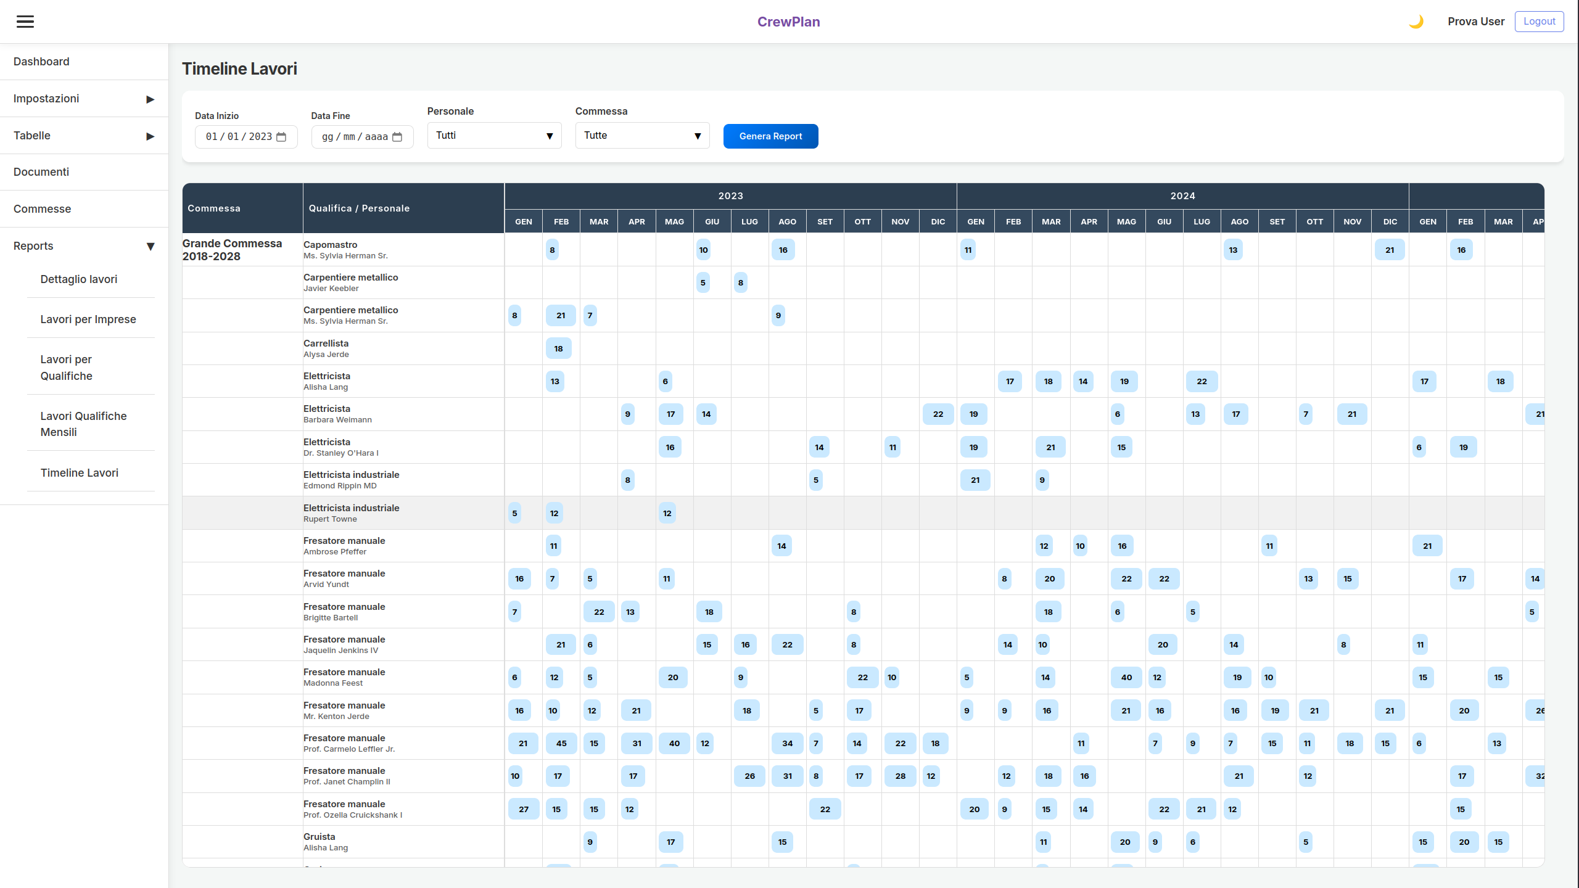Open the Personale dropdown

[x=494, y=136]
